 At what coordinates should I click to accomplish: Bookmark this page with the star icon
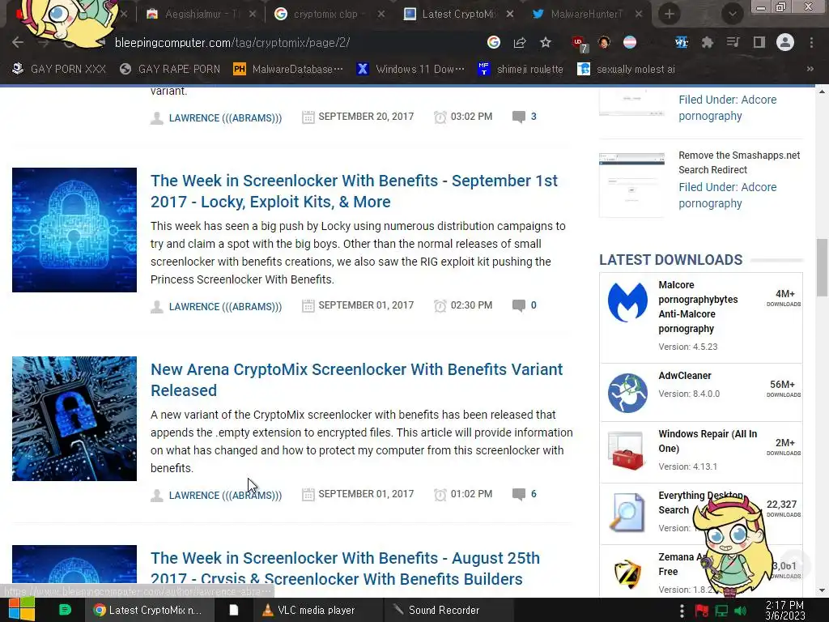[x=546, y=42]
